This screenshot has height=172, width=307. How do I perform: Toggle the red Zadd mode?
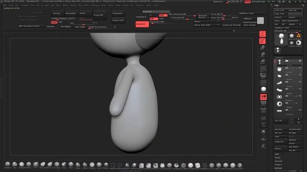tap(163, 15)
